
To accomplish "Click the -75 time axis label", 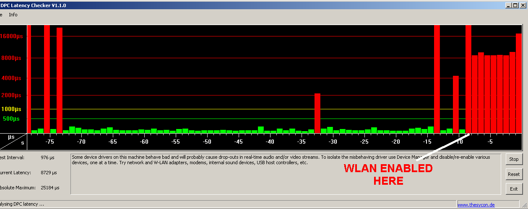I will pyautogui.click(x=49, y=142).
